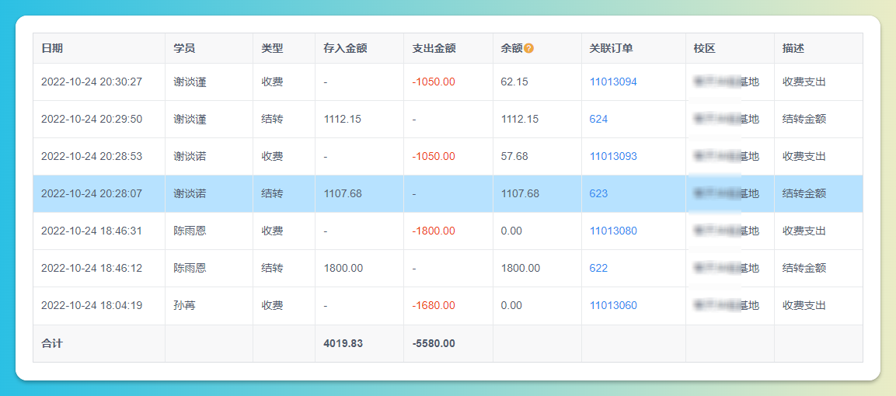Open linked order 624
The height and width of the screenshot is (396, 896).
598,120
